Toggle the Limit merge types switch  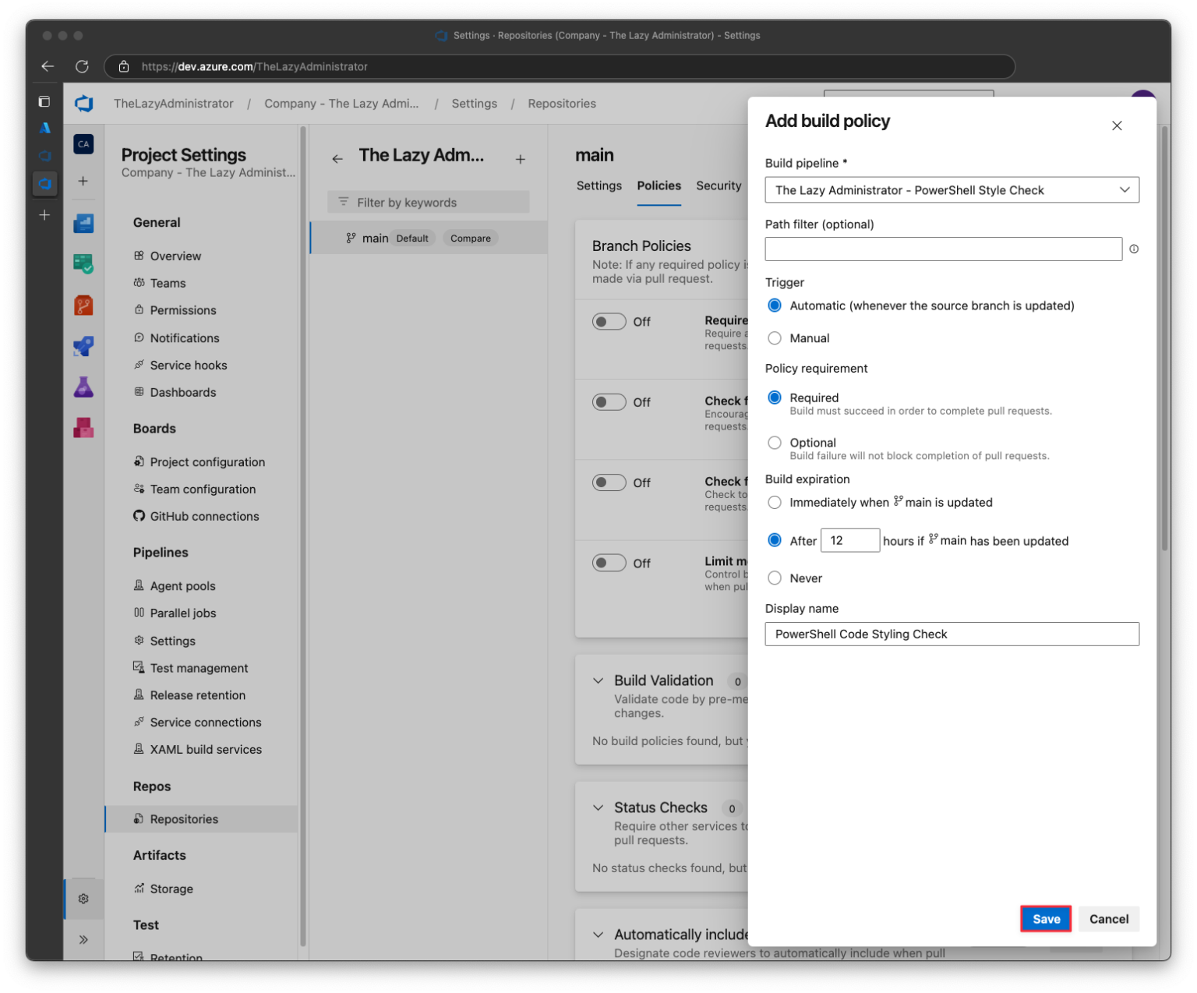pos(609,563)
